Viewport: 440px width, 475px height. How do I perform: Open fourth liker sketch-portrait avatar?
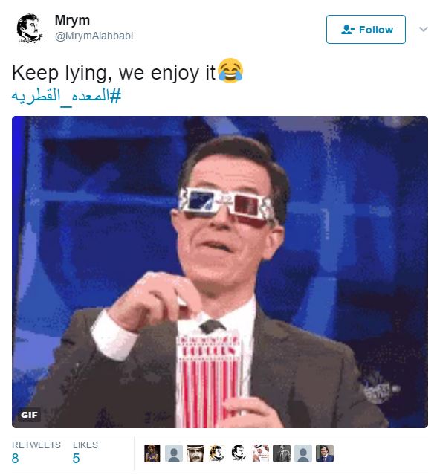point(217,453)
